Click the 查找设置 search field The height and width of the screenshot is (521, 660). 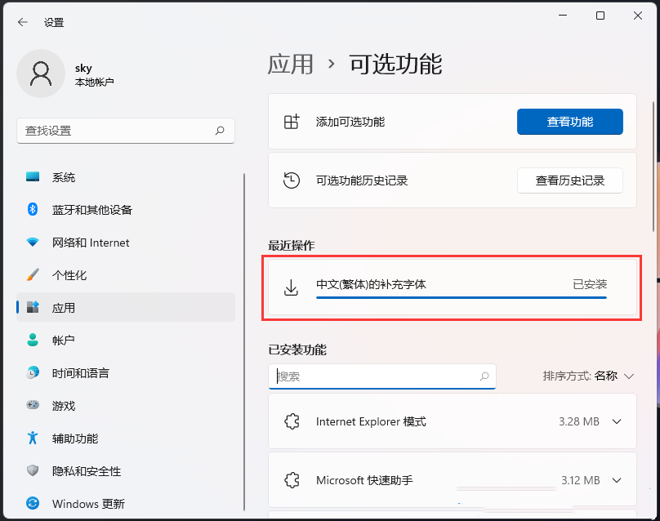126,131
